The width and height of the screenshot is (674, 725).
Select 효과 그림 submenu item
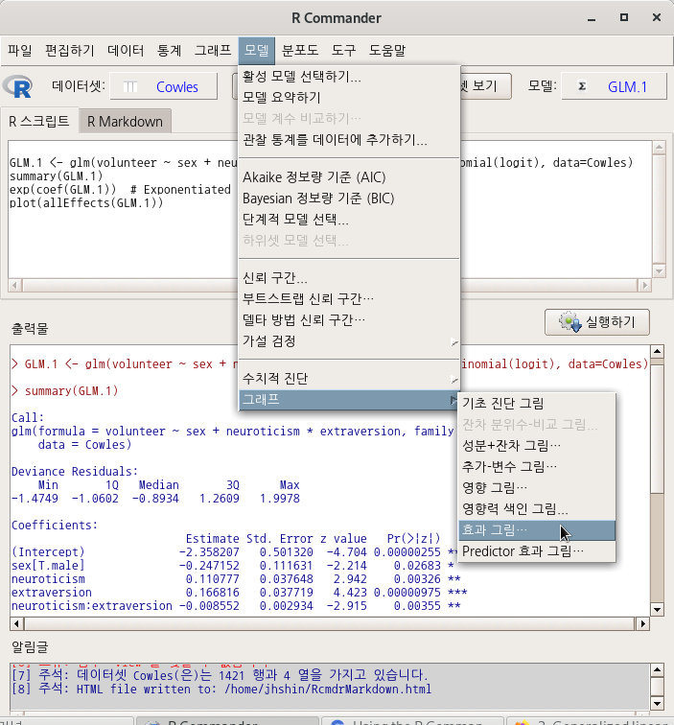537,530
